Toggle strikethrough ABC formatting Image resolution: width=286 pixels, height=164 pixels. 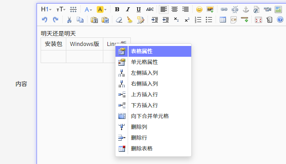tap(150, 9)
